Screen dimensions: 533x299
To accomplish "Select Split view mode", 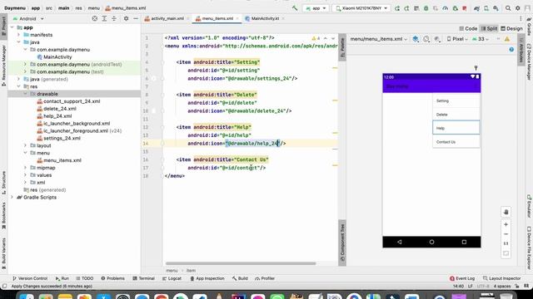I will tap(489, 28).
